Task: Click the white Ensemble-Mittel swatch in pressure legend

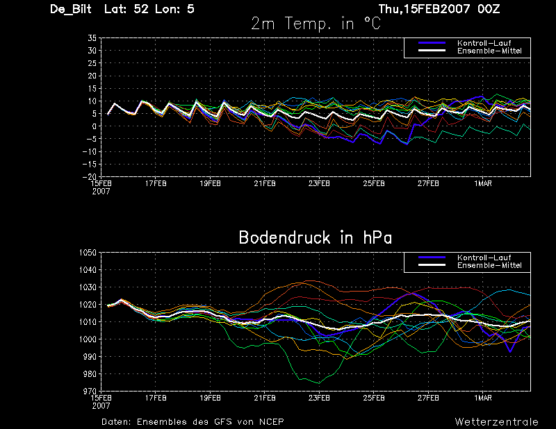Action: 432,265
